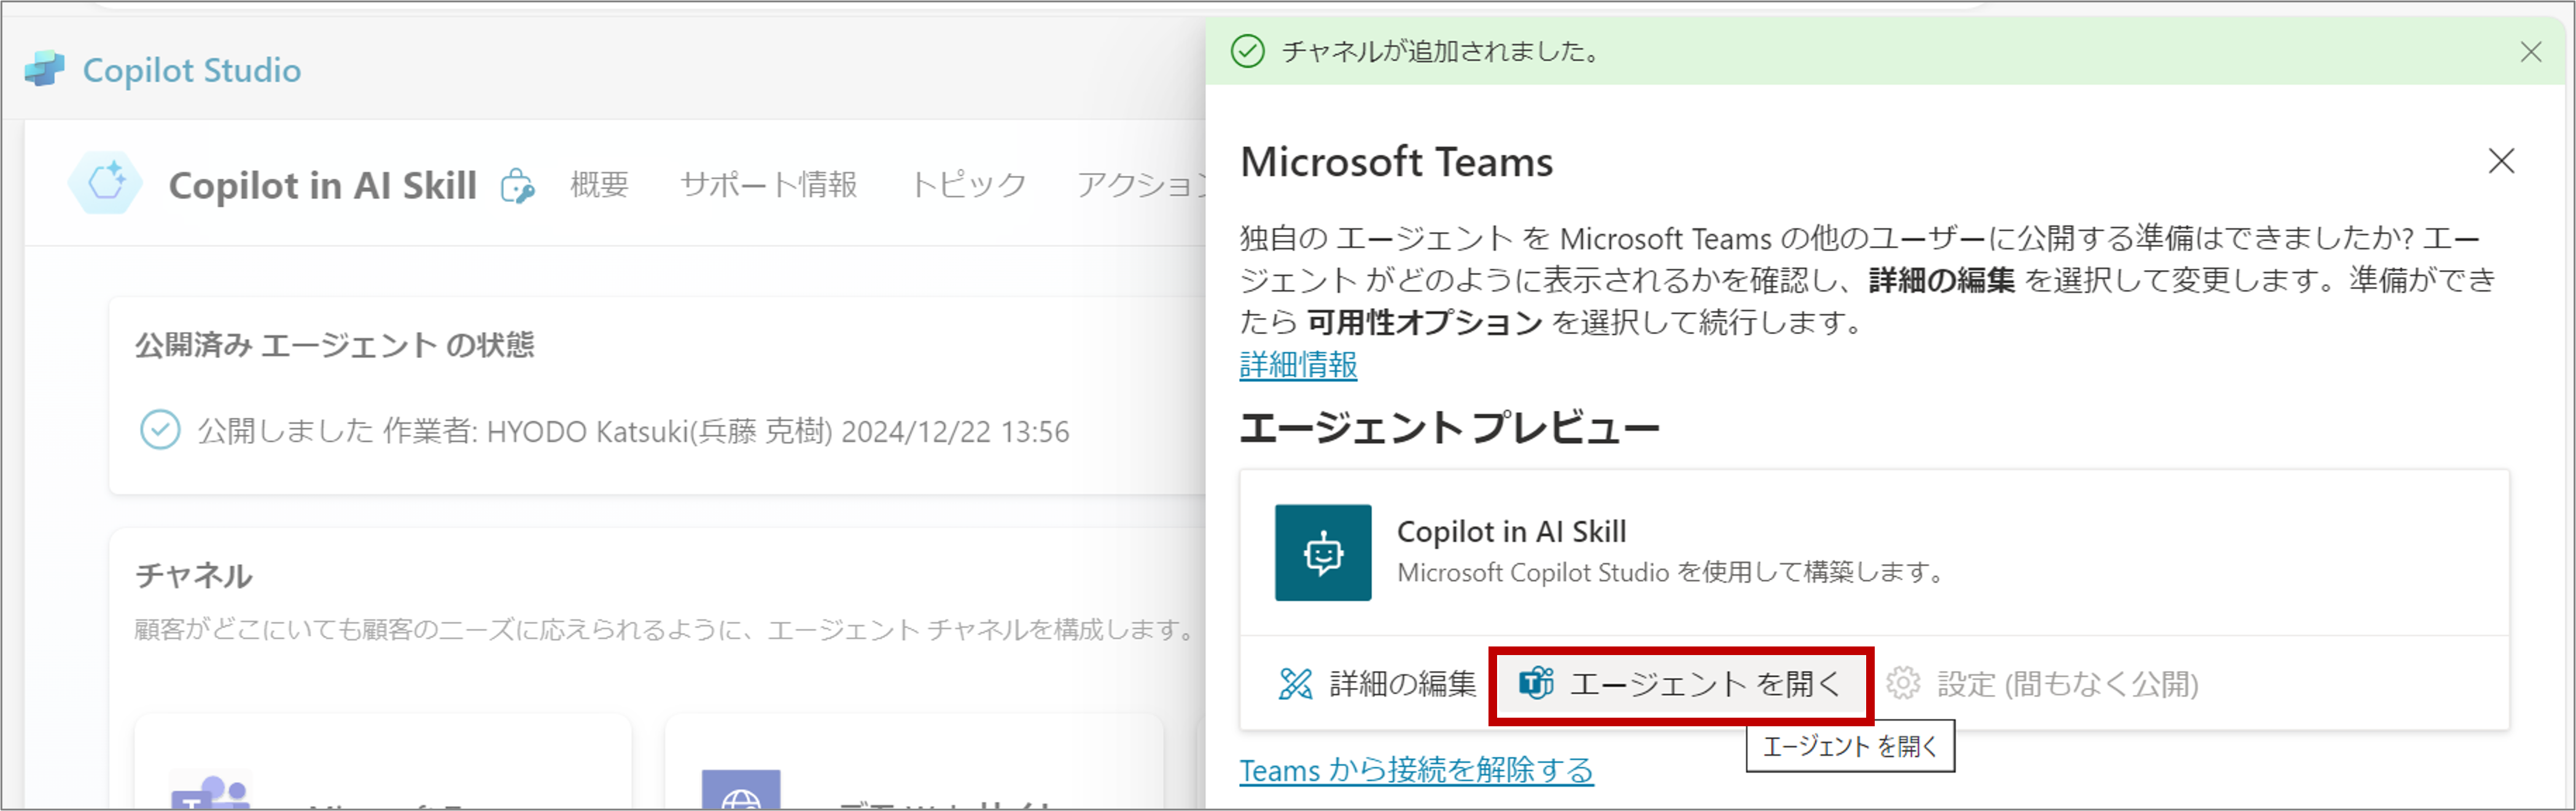Close the Microsoft Teams panel

[2500, 161]
